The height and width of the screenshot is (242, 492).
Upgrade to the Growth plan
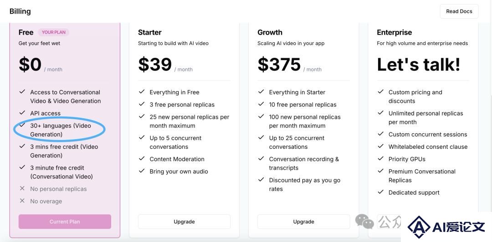click(x=303, y=222)
